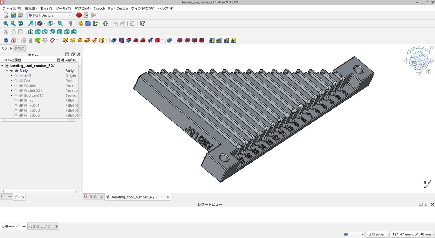The width and height of the screenshot is (435, 238).
Task: Open the Part Design menu
Action: pyautogui.click(x=118, y=8)
